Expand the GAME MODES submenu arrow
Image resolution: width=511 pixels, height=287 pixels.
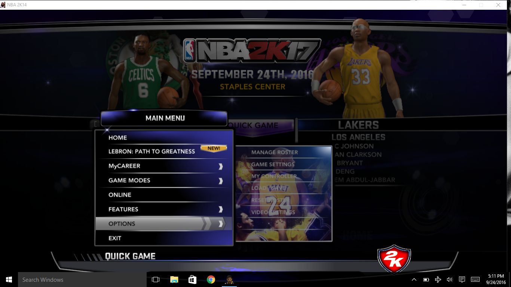coord(220,181)
